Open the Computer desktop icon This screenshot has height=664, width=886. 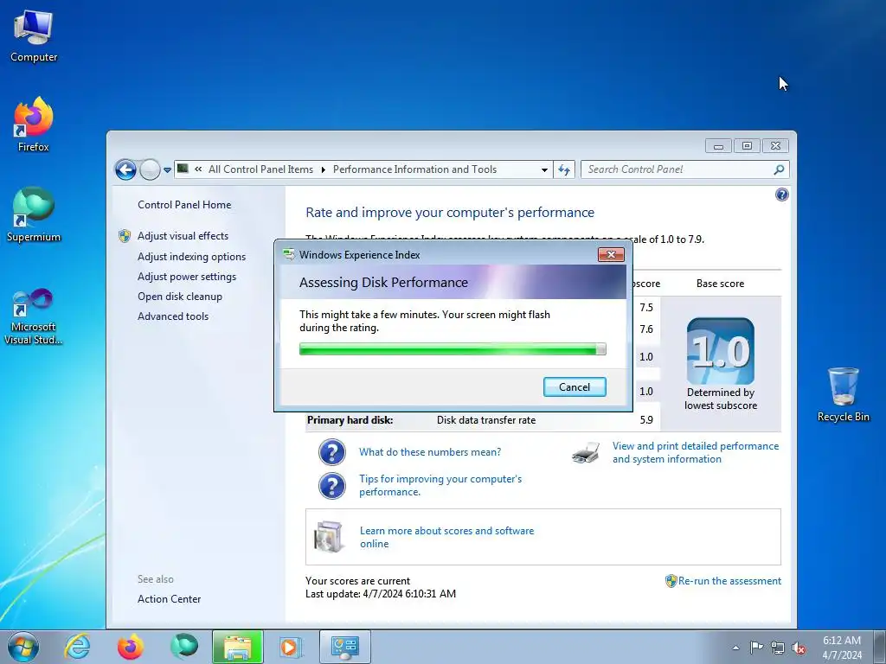34,36
